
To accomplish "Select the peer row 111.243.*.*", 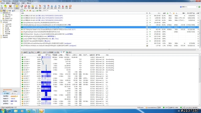I will [x=110, y=59].
